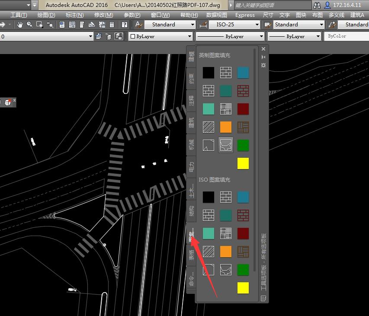Open the Markup Set Manager icon

tap(102, 25)
